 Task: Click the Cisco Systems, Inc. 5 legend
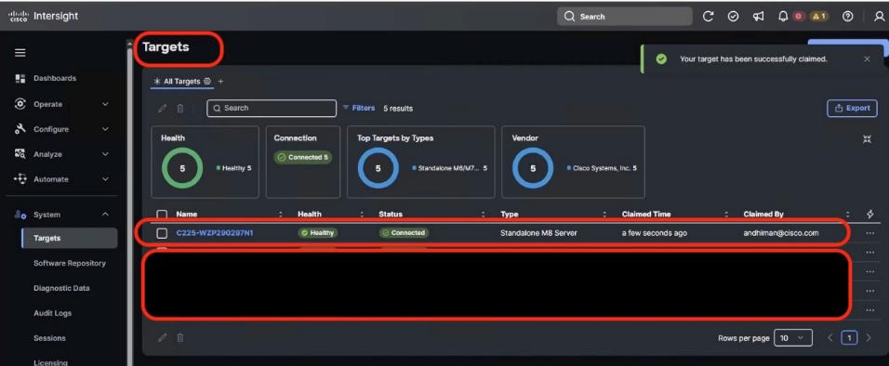(601, 168)
